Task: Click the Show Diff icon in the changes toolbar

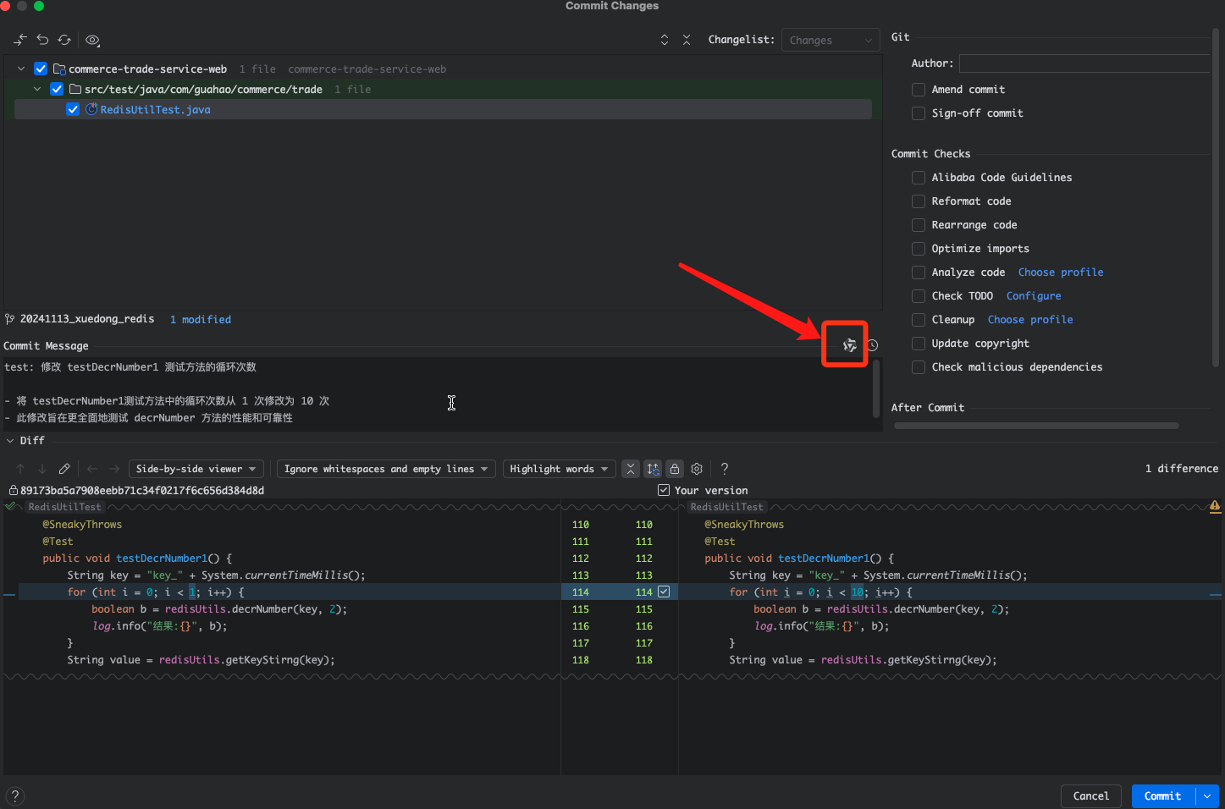Action: click(20, 40)
